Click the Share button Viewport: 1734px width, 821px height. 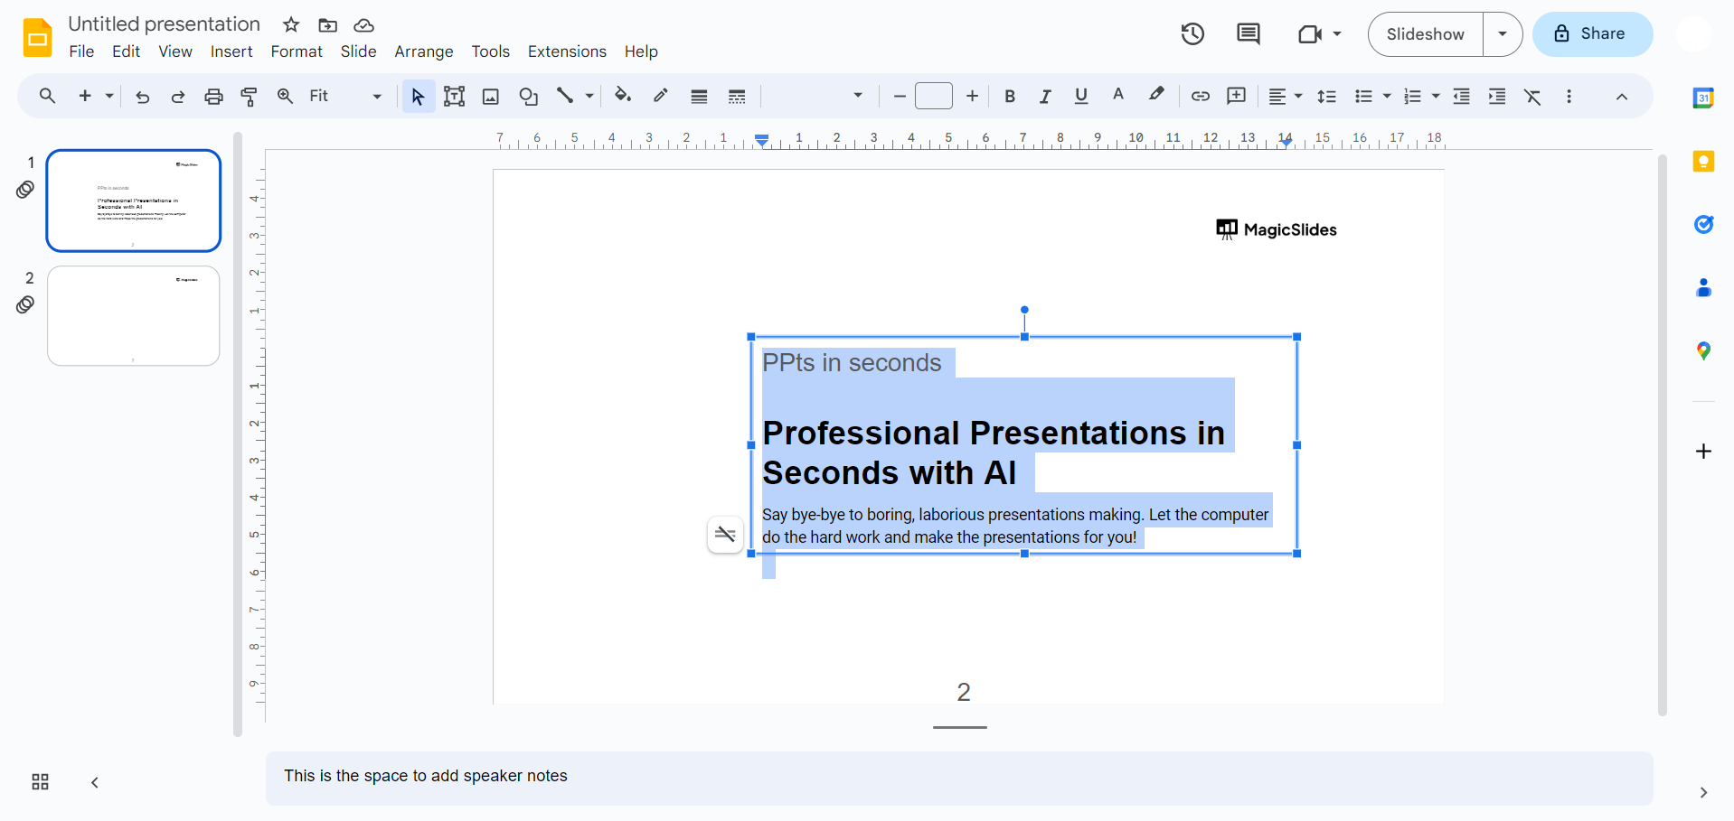click(1592, 34)
